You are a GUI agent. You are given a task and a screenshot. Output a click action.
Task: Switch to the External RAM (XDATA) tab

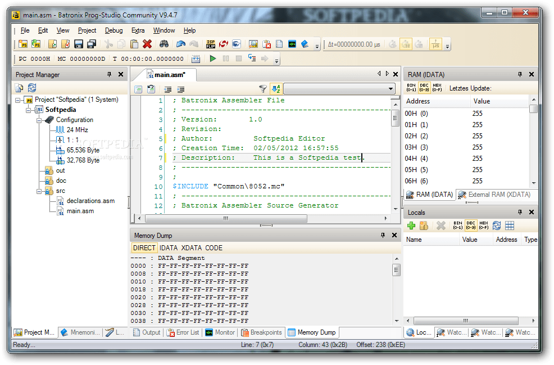495,195
